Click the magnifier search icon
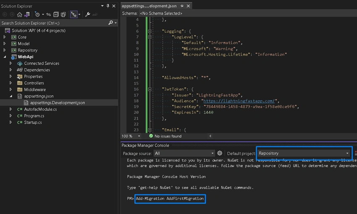The width and height of the screenshot is (357, 214). pos(110,23)
